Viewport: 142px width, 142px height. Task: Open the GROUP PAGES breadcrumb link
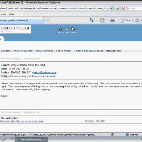click(63, 51)
